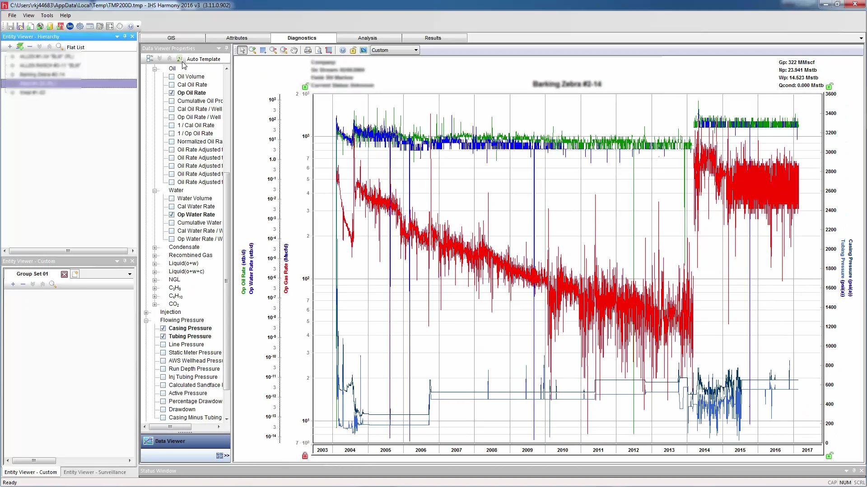867x487 pixels.
Task: Select the pan hand tool
Action: click(x=294, y=50)
